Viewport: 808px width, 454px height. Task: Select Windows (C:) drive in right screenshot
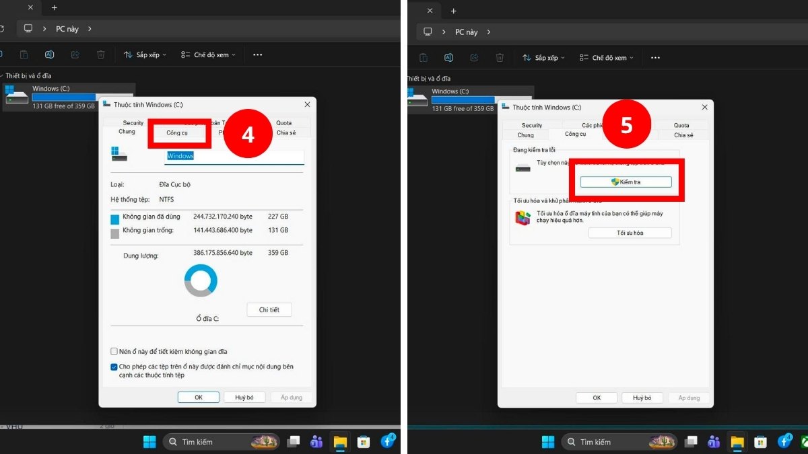469,100
